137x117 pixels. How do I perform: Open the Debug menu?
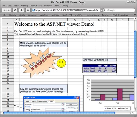point(65,6)
